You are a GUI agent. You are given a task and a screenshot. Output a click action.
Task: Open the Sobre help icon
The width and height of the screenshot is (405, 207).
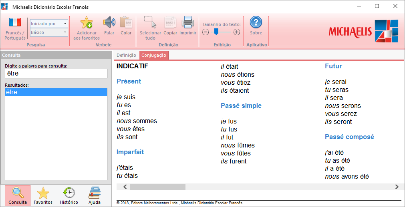pyautogui.click(x=256, y=22)
